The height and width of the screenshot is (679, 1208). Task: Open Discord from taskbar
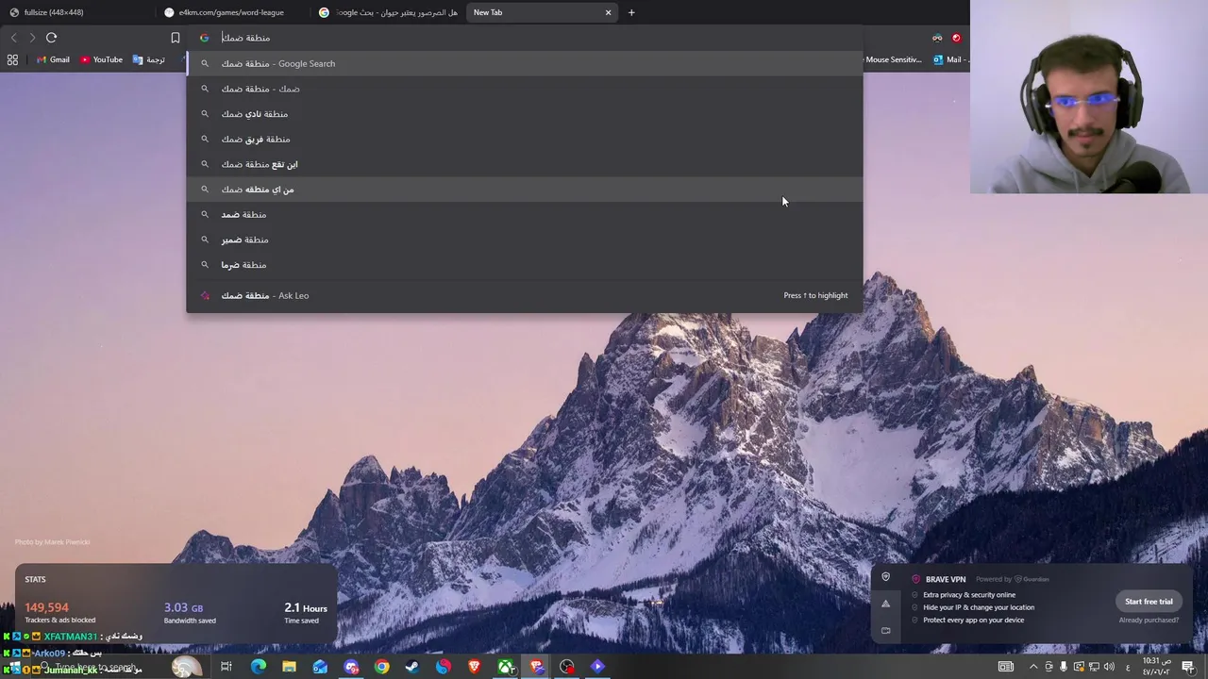pyautogui.click(x=351, y=667)
